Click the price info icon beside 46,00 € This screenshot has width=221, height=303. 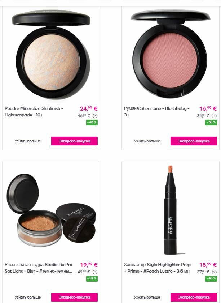coord(95,116)
